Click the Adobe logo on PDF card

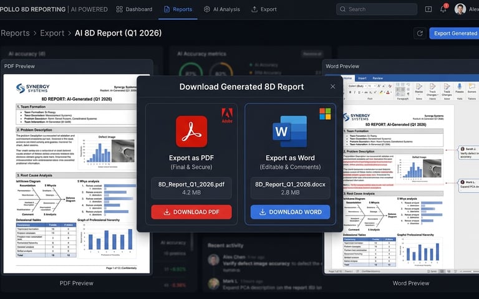(227, 116)
